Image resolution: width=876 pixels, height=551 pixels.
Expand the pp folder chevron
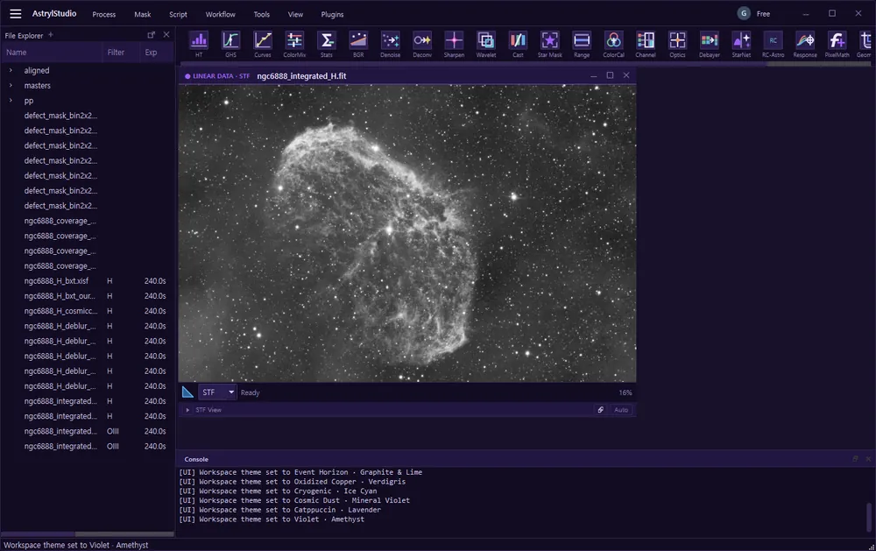[x=11, y=101]
